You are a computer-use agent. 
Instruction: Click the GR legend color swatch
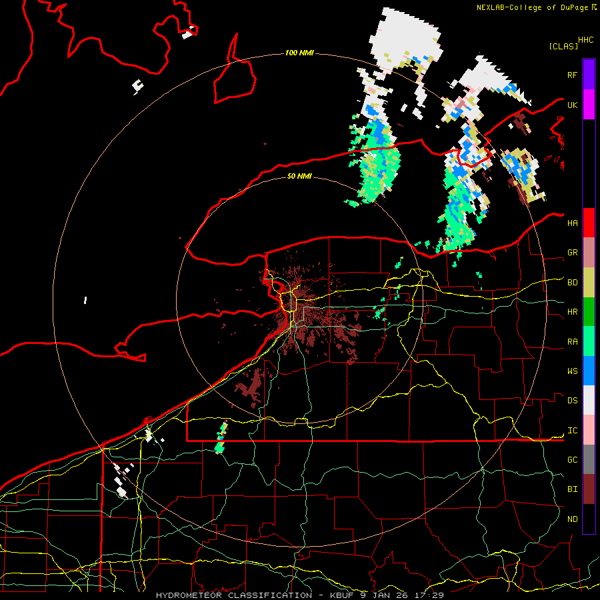pos(589,253)
